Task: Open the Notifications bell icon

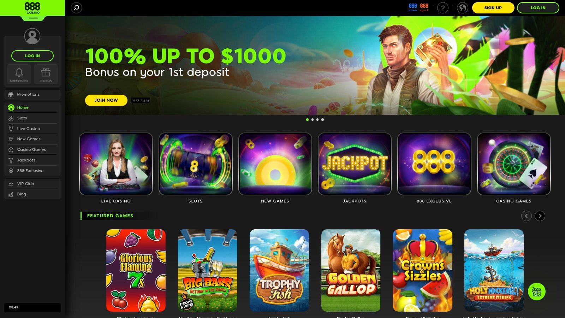Action: 19,74
